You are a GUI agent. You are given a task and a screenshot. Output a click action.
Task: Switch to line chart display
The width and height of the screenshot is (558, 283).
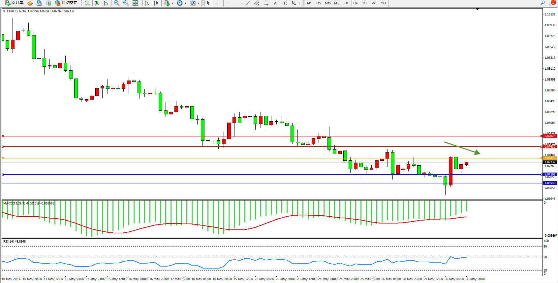click(x=106, y=3)
